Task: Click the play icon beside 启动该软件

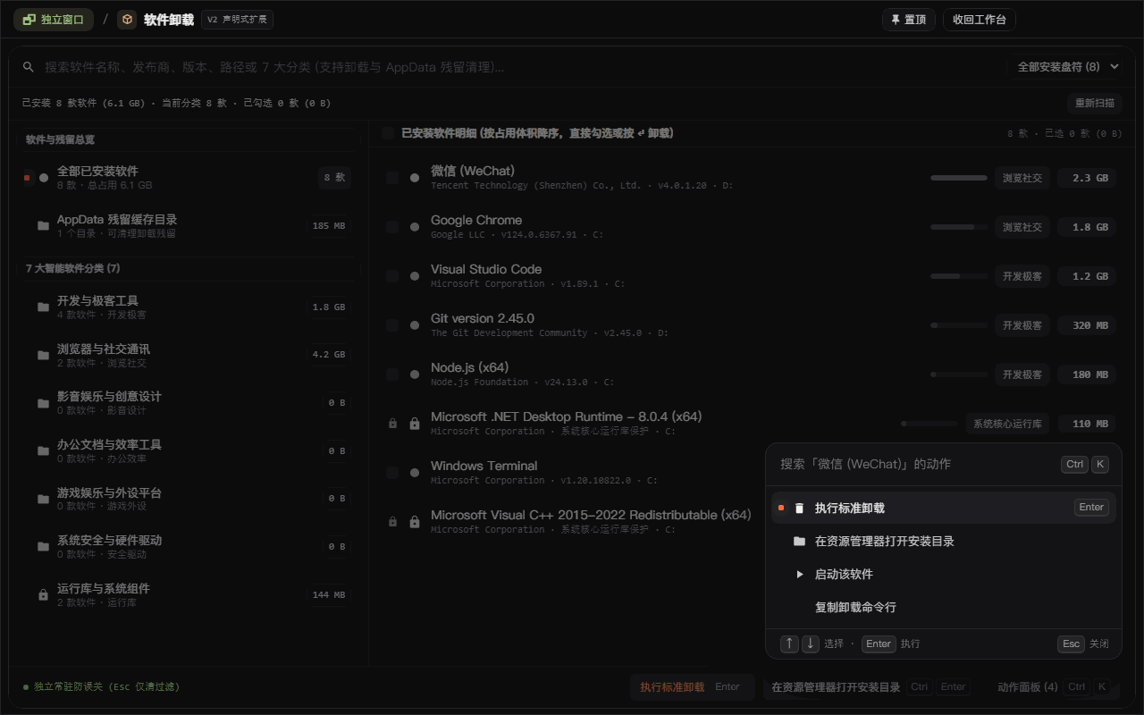Action: (x=799, y=574)
